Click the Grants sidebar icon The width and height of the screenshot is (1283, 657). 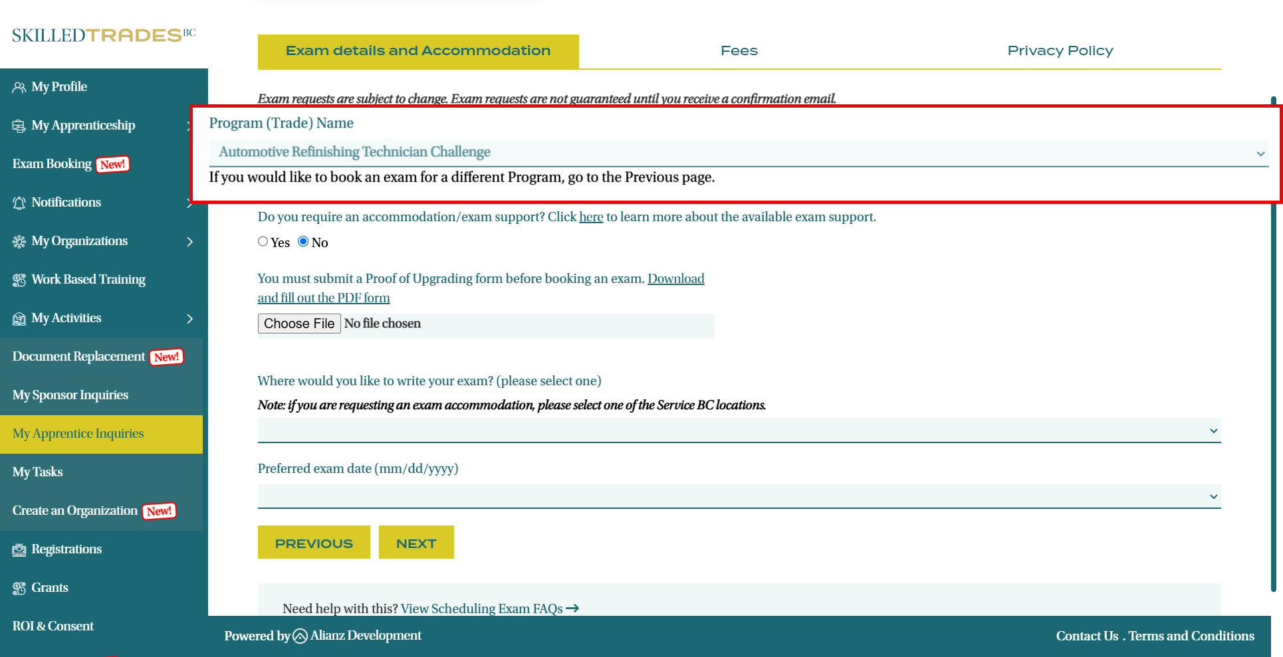19,589
